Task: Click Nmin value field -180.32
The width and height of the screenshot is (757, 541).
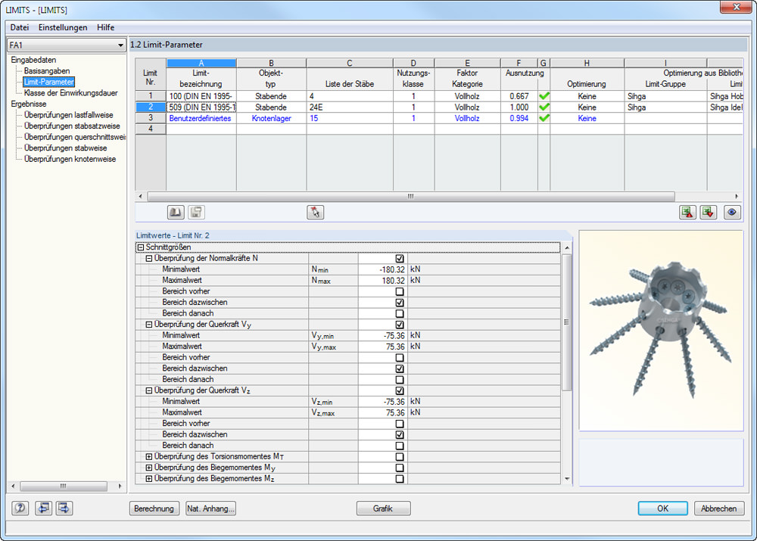Action: click(x=382, y=270)
